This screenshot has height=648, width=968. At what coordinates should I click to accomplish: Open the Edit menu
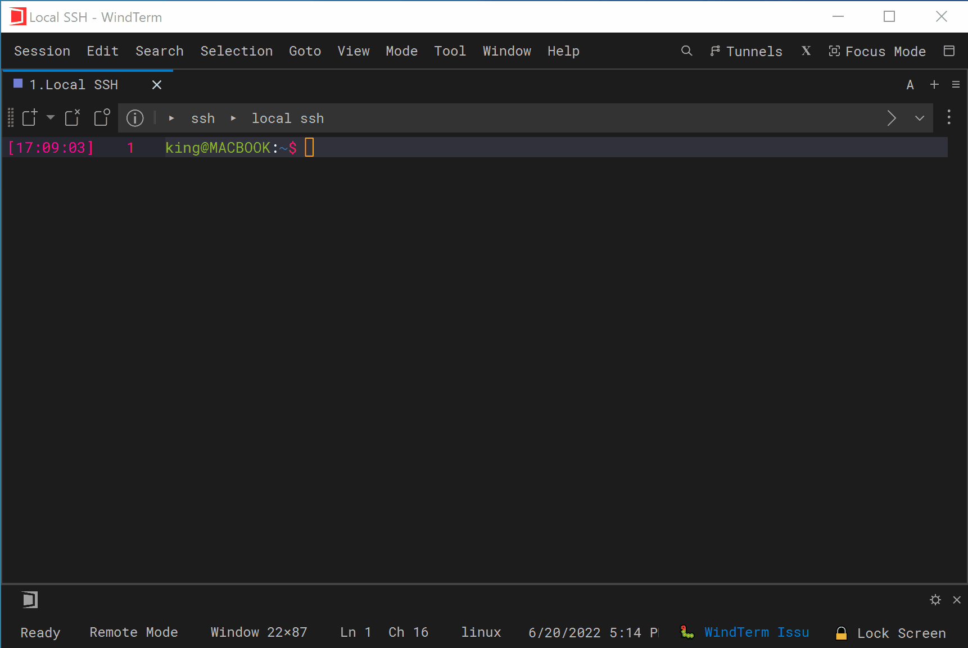click(x=102, y=51)
